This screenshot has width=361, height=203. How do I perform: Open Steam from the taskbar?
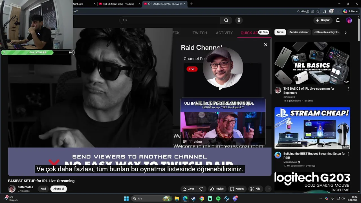tap(193, 198)
